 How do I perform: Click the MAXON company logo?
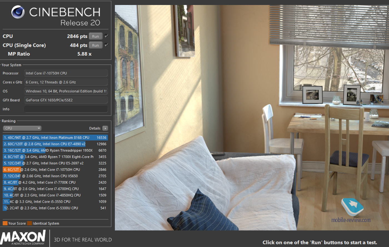tap(23, 238)
